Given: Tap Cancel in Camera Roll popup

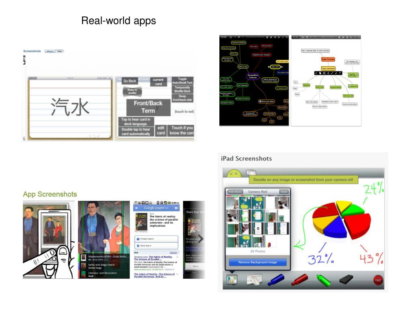Looking at the screenshot, I should point(284,192).
